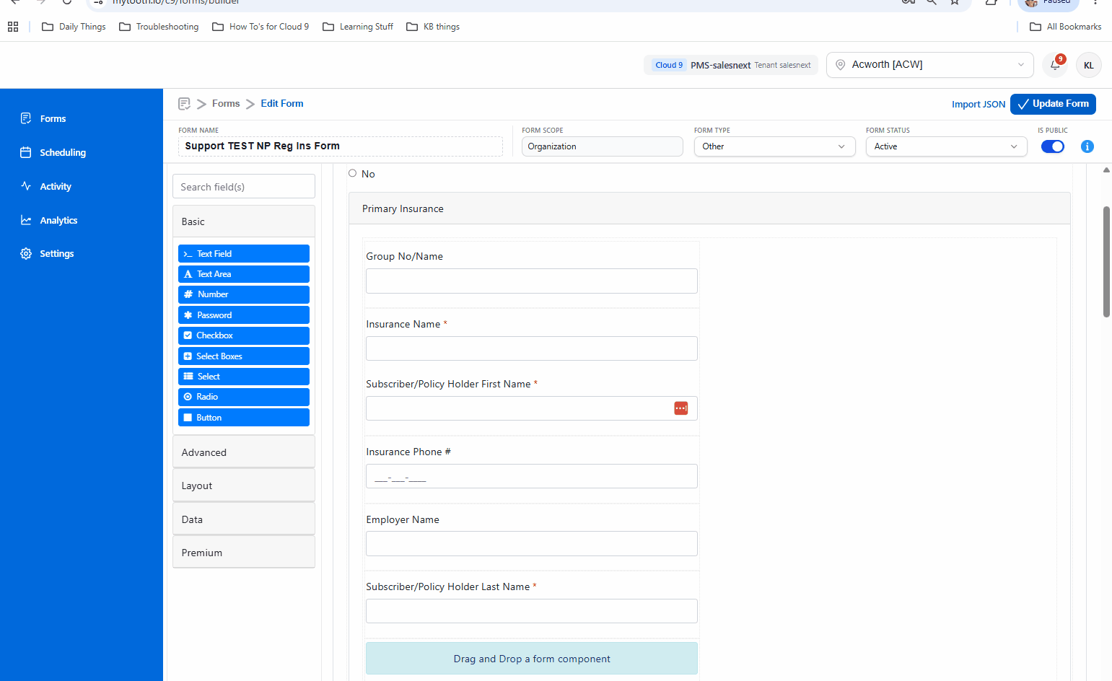Image resolution: width=1112 pixels, height=681 pixels.
Task: Click Edit Form breadcrumb
Action: pyautogui.click(x=282, y=104)
